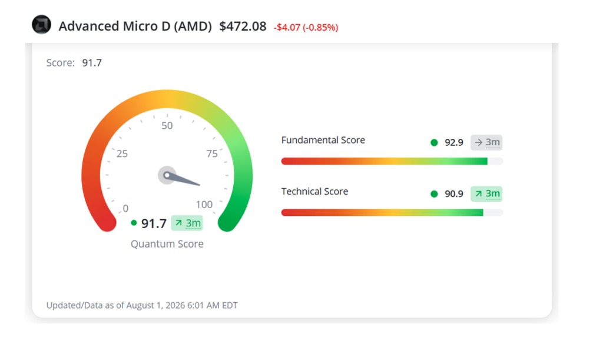The height and width of the screenshot is (344, 603).
Task: Click the 92.9 Fundamental Score value
Action: click(454, 142)
